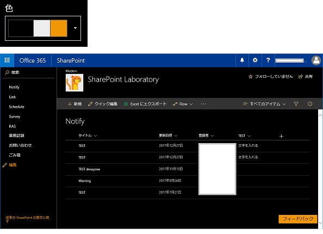Click the 2017年9月26日 date cell

pos(170,181)
